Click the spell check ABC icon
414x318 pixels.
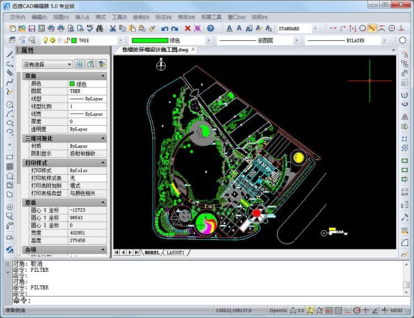tap(90, 29)
